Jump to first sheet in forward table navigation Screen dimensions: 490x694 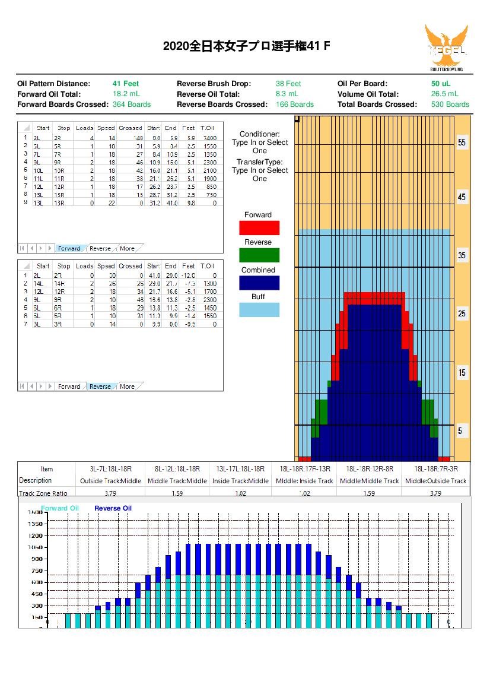pos(22,248)
